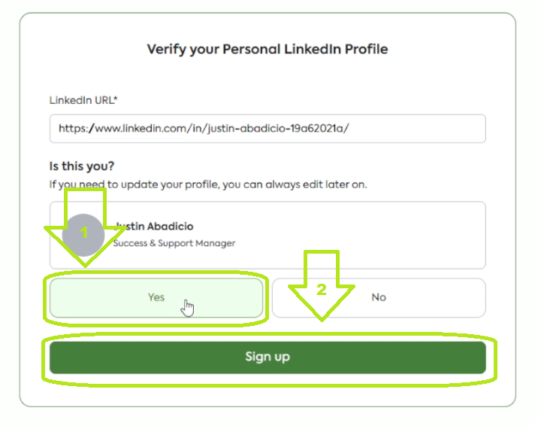Click the Success & Support Manager job title
Image resolution: width=535 pixels, height=426 pixels.
(x=174, y=243)
